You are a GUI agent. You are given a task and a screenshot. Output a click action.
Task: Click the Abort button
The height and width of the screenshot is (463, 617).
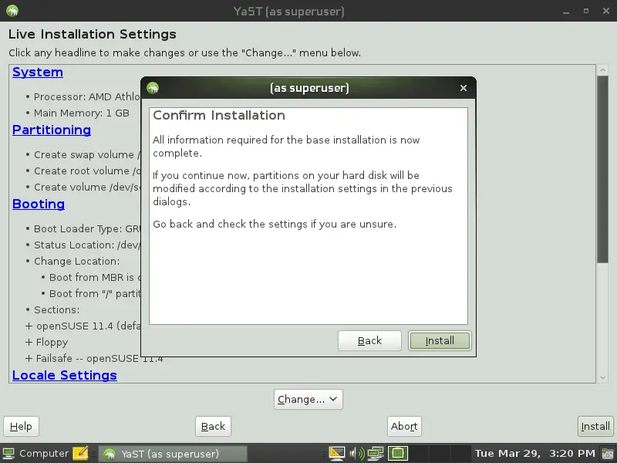(x=404, y=427)
